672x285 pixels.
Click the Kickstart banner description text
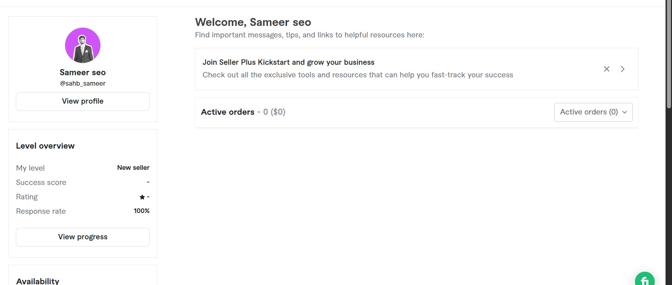pyautogui.click(x=358, y=75)
